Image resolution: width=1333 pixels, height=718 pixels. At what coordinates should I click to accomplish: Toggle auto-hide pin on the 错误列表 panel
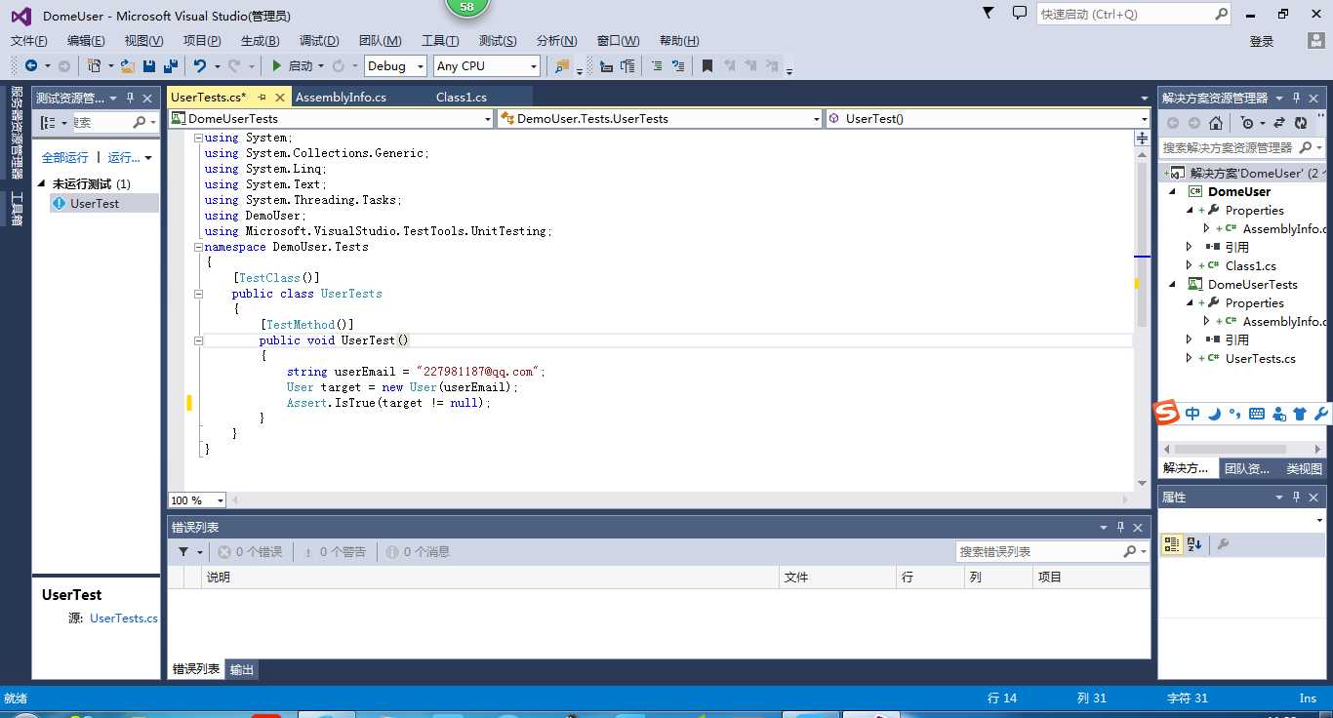(1120, 527)
